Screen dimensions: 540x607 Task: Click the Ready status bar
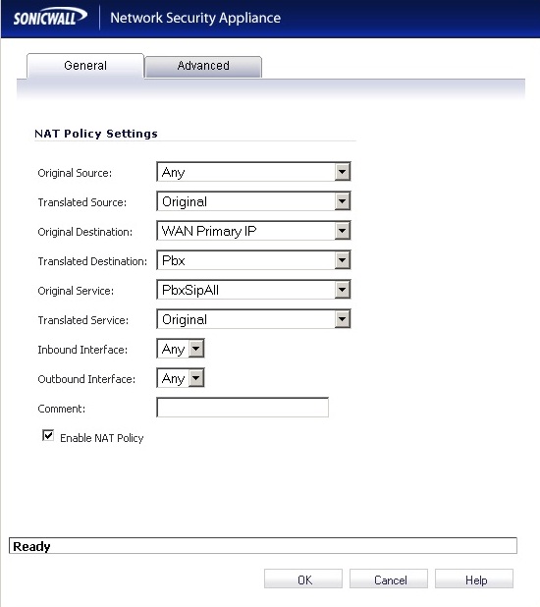pos(263,546)
